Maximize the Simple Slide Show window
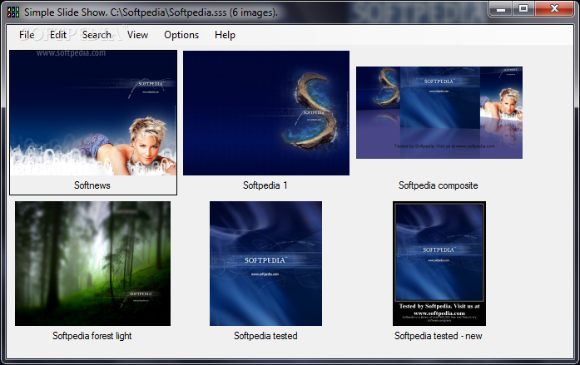 tap(523, 8)
